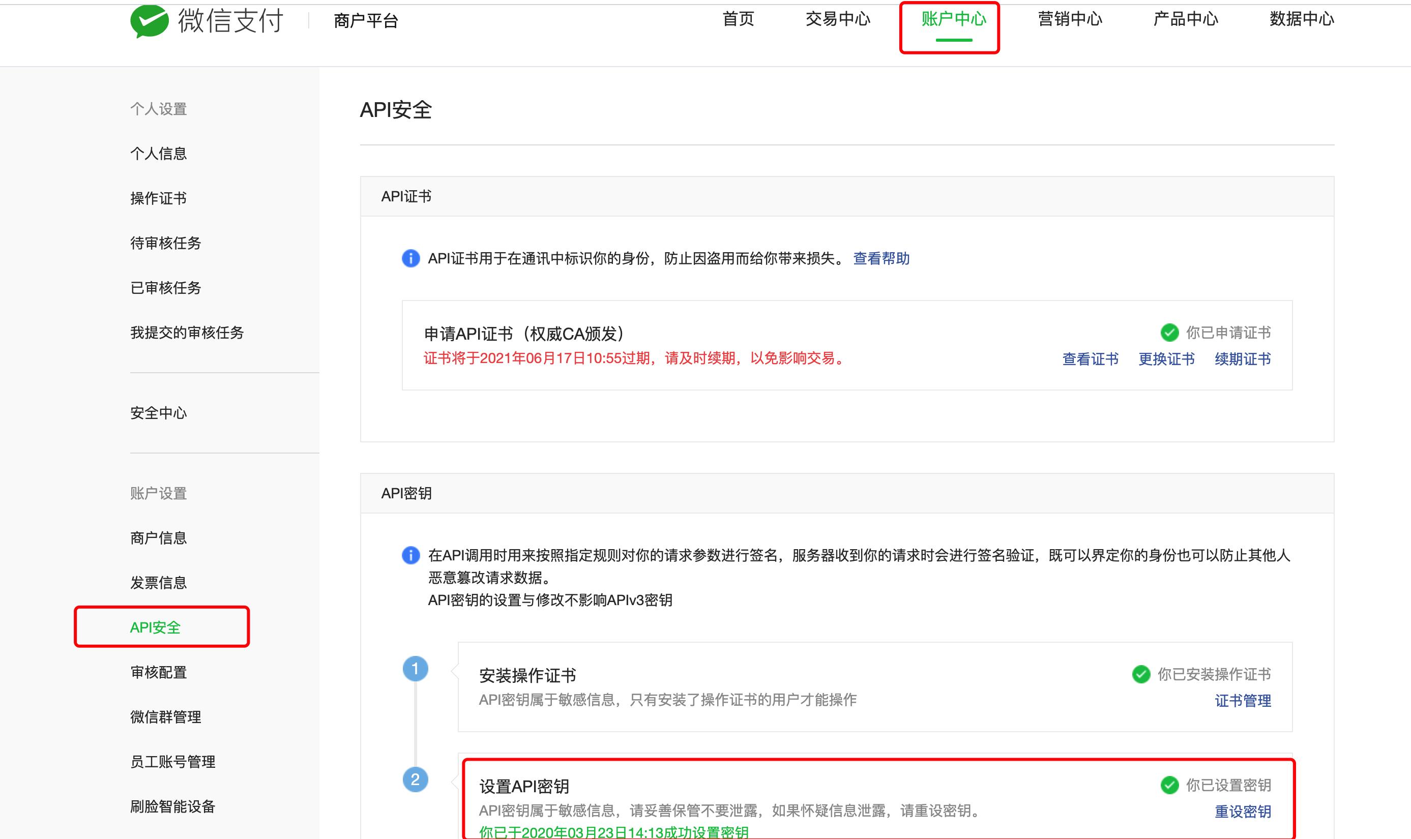Click the 个人设置 sidebar group label

click(x=158, y=108)
